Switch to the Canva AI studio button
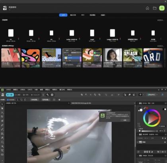167x163 pixels. 35,95
